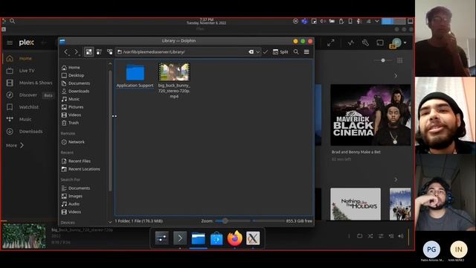This screenshot has width=476, height=268.
Task: Toggle the Plex grid view icon
Action: click(x=400, y=60)
